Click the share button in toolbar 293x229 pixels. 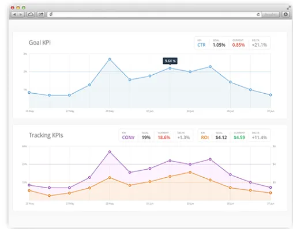coord(41,14)
